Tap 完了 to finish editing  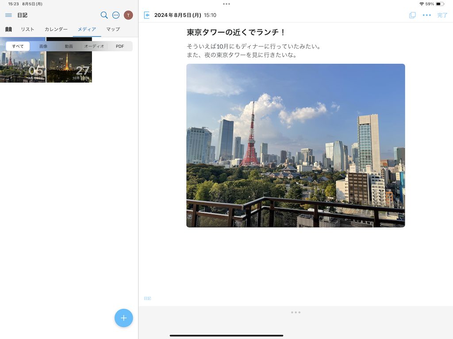click(442, 15)
